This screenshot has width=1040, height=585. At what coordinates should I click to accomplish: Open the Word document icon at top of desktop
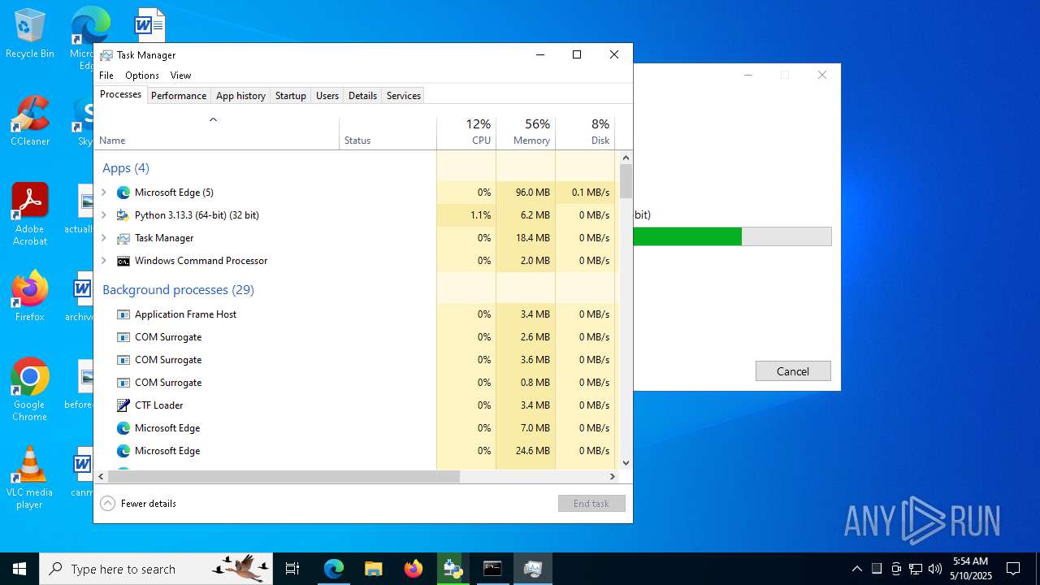pos(149,25)
